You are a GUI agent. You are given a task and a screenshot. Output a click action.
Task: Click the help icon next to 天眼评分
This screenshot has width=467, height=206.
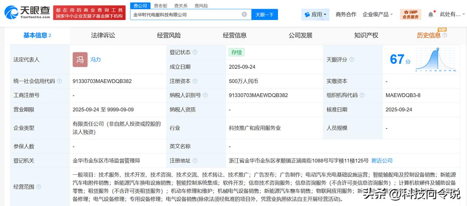click(352, 60)
